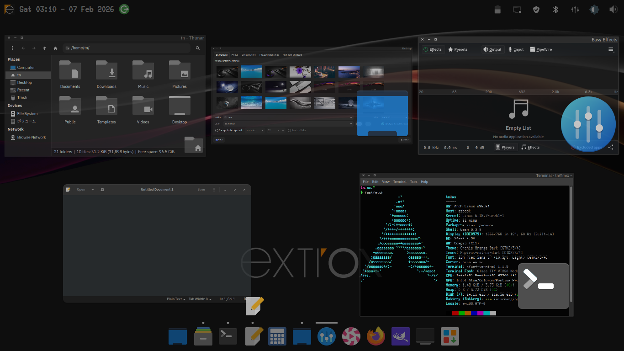Screen dimensions: 624x351
Task: Open the Terminal's View menu
Action: [x=386, y=181]
